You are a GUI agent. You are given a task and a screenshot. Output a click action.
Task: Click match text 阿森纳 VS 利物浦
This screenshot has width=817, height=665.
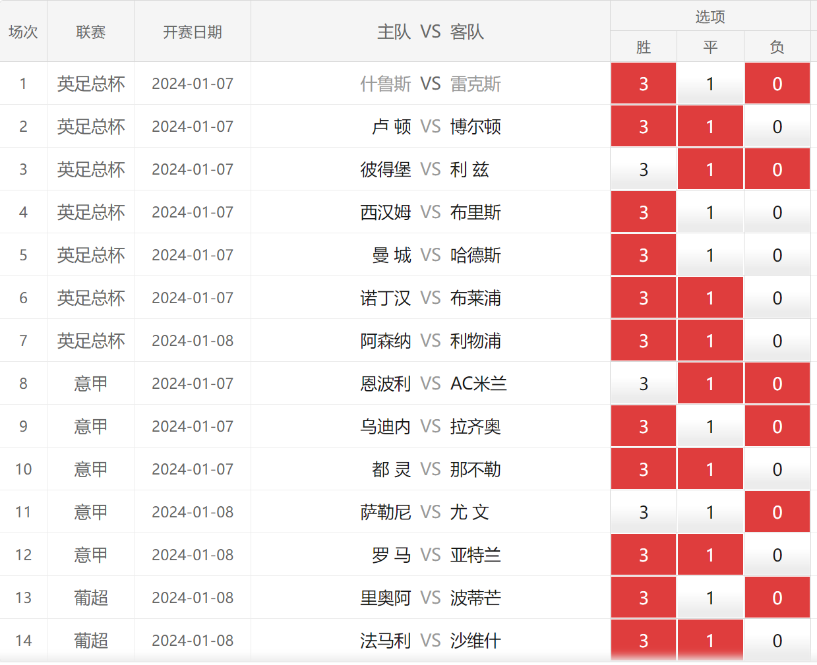(431, 341)
